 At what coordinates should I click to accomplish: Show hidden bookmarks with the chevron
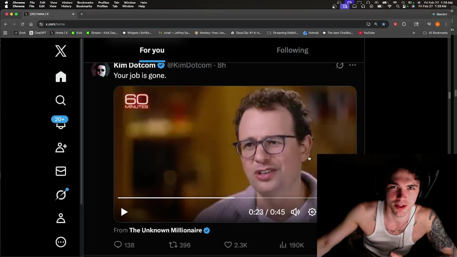(x=414, y=33)
